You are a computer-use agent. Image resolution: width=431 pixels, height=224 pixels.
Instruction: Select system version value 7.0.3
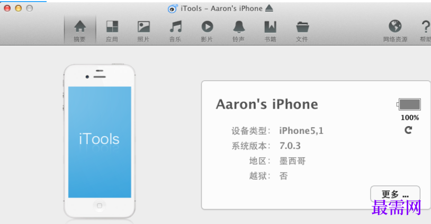point(290,146)
